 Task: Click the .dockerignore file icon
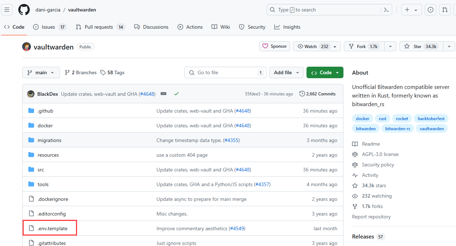(31, 199)
